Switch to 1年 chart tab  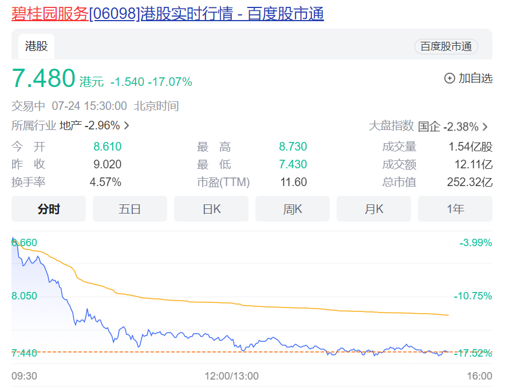pyautogui.click(x=455, y=209)
